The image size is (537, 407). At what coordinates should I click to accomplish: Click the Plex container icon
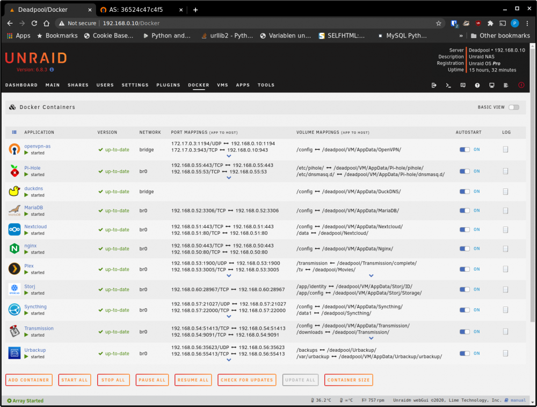[14, 269]
